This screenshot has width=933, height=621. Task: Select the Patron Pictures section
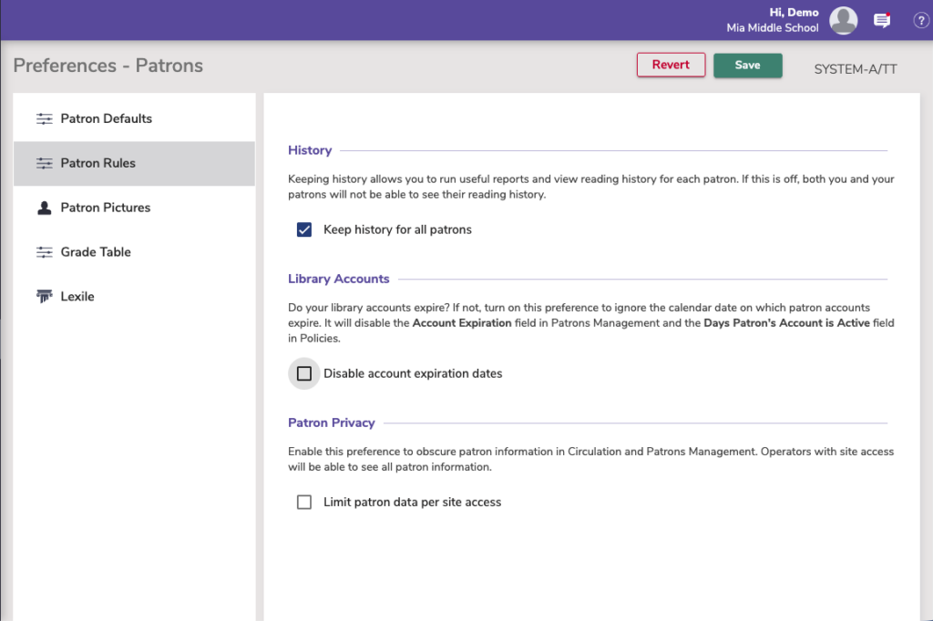coord(106,208)
